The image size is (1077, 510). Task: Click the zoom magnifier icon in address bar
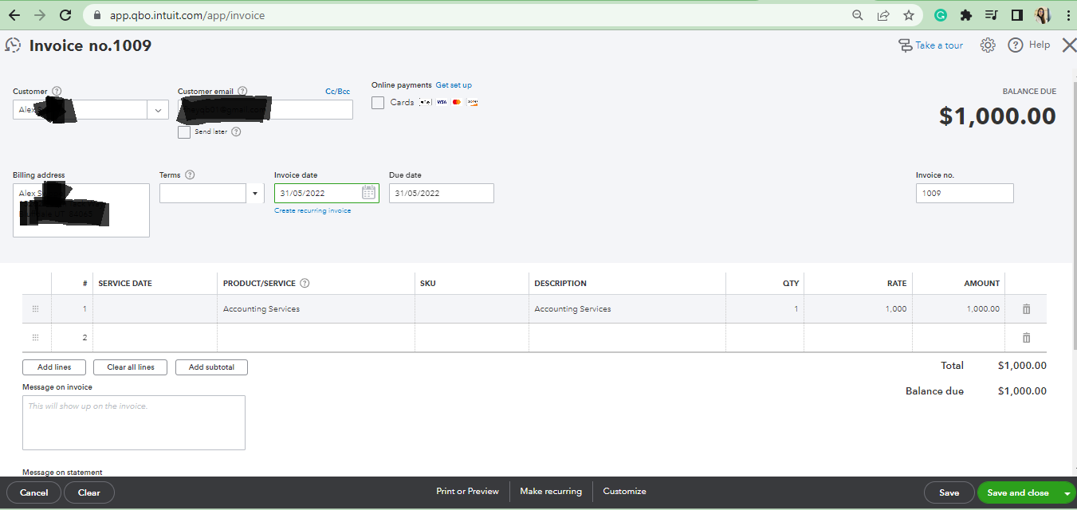pos(858,15)
